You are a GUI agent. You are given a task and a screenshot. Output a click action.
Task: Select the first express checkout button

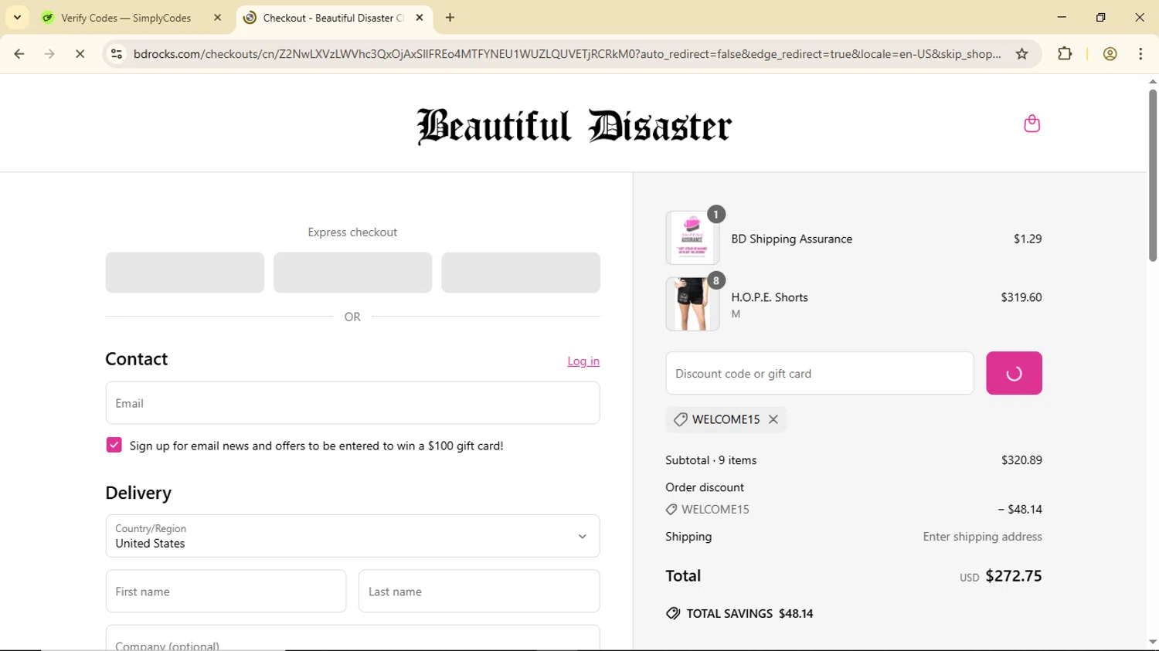pos(185,273)
